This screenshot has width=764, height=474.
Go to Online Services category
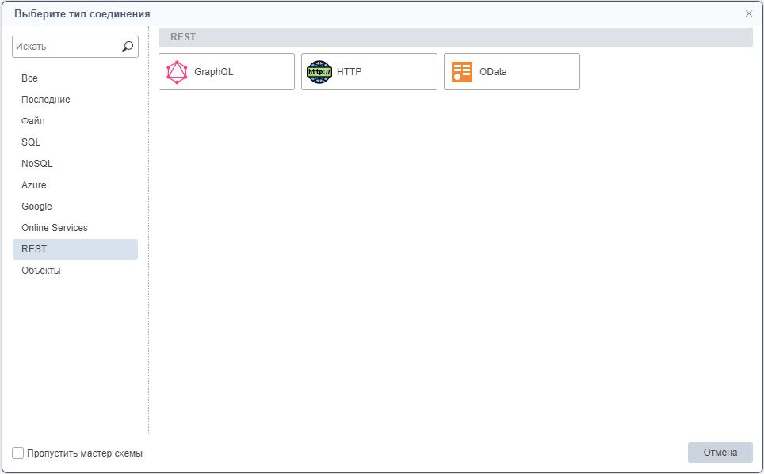click(x=55, y=228)
